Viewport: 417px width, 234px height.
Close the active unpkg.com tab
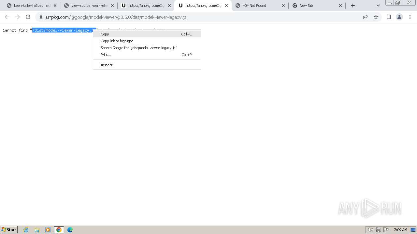(x=226, y=6)
